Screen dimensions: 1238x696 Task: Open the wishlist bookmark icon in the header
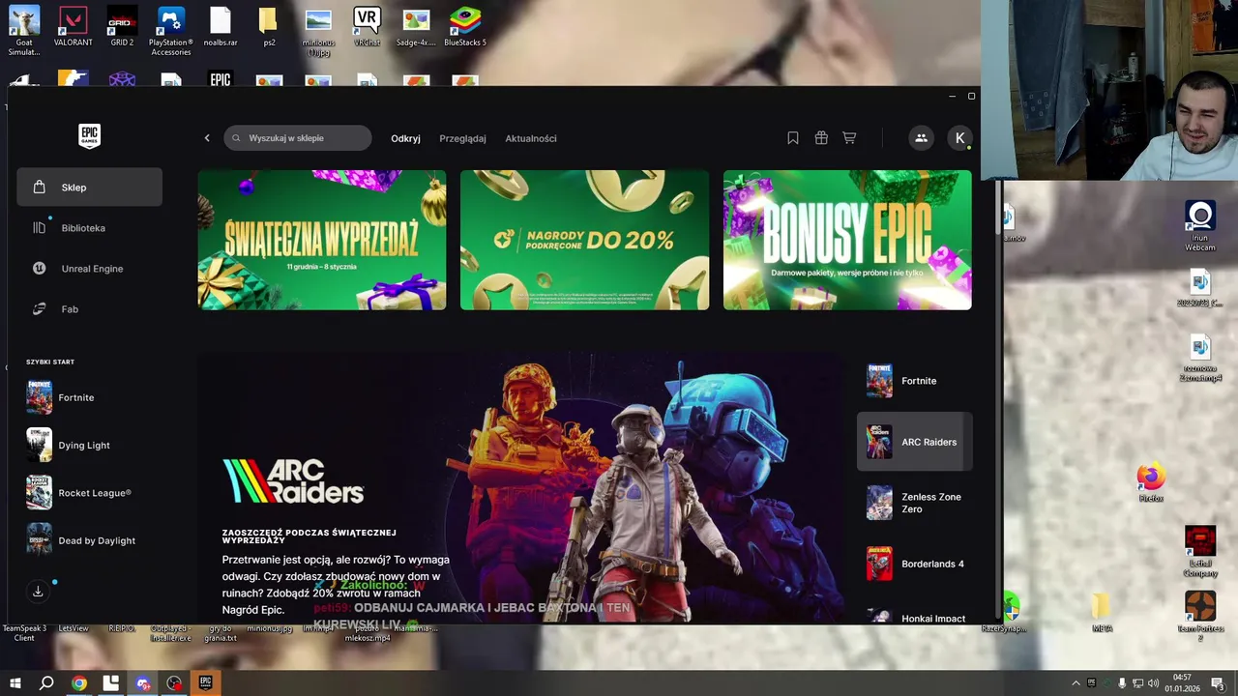(793, 138)
